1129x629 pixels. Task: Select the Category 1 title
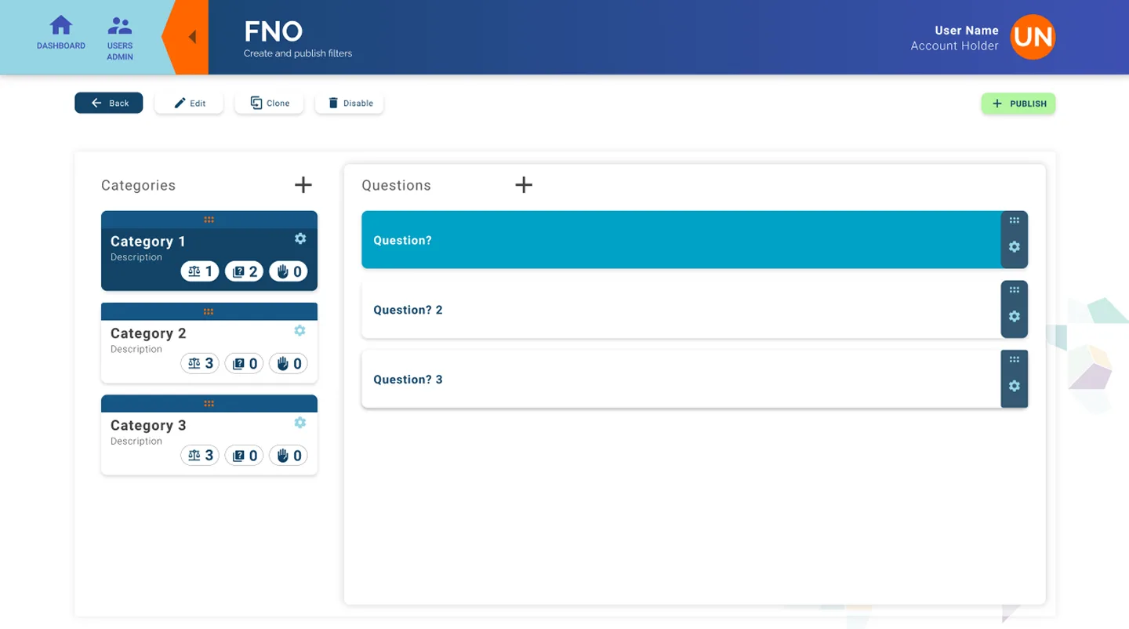148,242
